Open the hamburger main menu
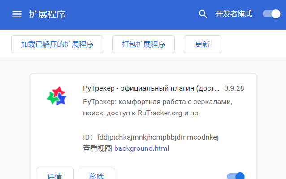This screenshot has height=179, width=286. pos(17,14)
